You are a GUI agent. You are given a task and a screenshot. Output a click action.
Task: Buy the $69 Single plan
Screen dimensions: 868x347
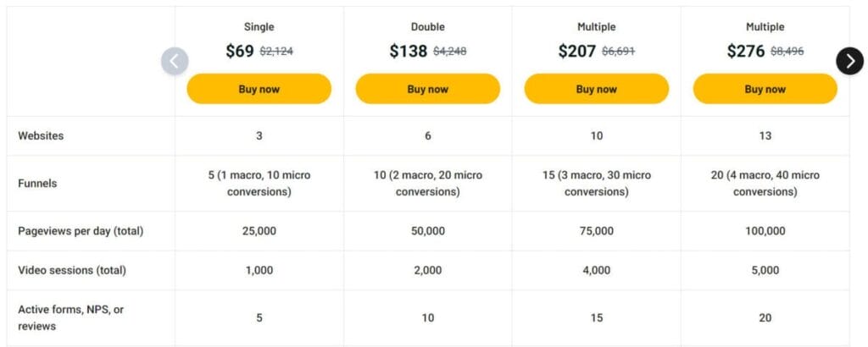[x=259, y=89]
